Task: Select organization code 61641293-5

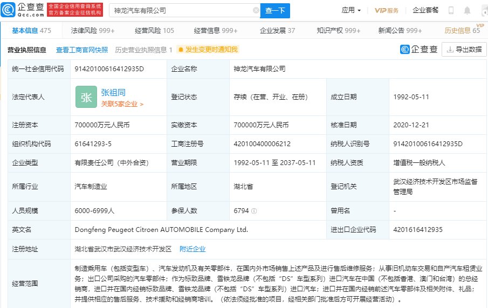Action: click(x=93, y=144)
